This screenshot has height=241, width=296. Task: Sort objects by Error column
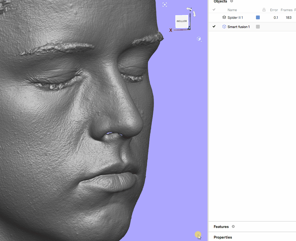[x=274, y=10]
